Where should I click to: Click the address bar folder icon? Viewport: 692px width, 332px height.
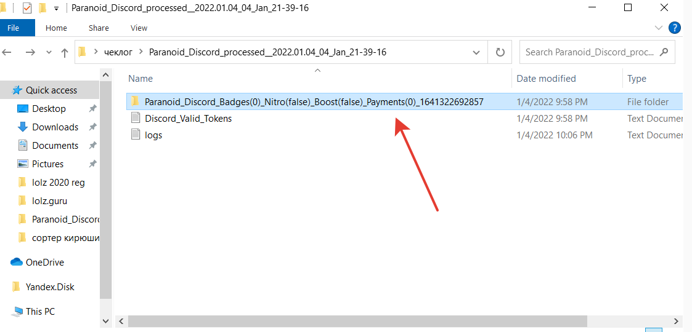pyautogui.click(x=82, y=52)
